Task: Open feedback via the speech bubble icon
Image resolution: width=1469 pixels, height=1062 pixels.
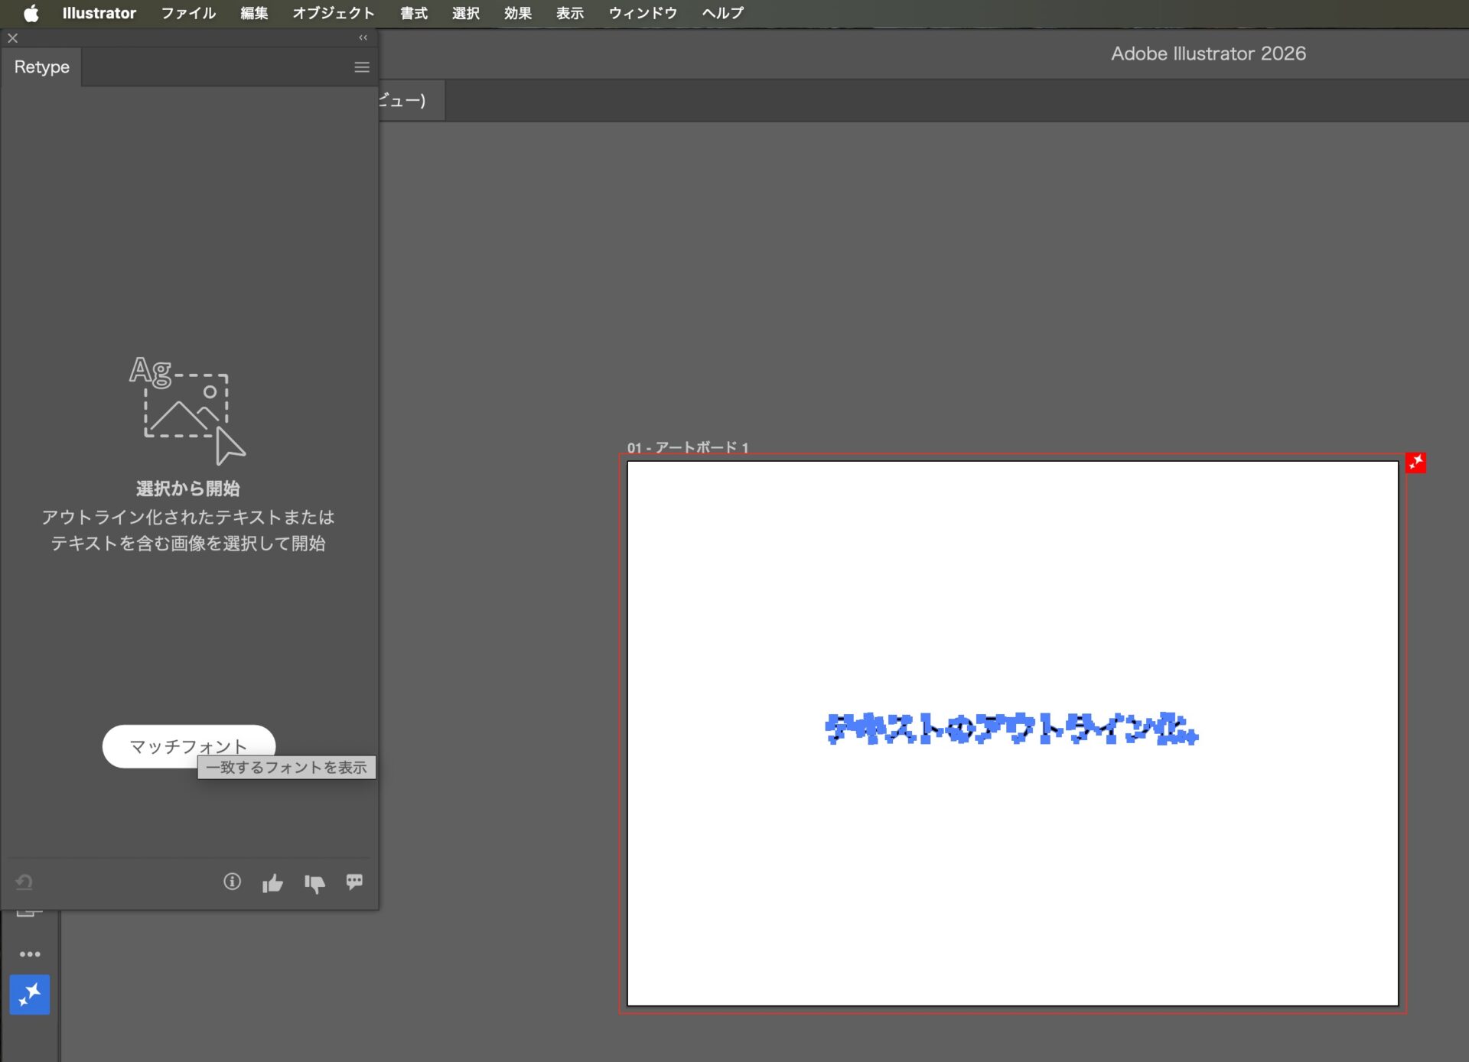Action: coord(354,882)
